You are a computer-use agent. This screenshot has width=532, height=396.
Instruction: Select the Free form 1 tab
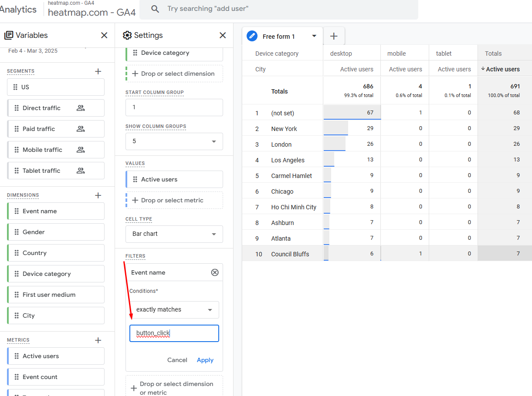pyautogui.click(x=282, y=36)
